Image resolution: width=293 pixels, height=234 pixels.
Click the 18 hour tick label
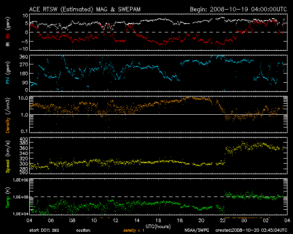[x=180, y=221]
